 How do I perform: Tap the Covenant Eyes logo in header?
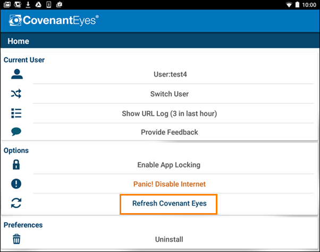pos(54,20)
